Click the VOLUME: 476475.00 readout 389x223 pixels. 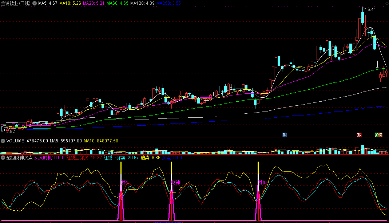click(27, 141)
